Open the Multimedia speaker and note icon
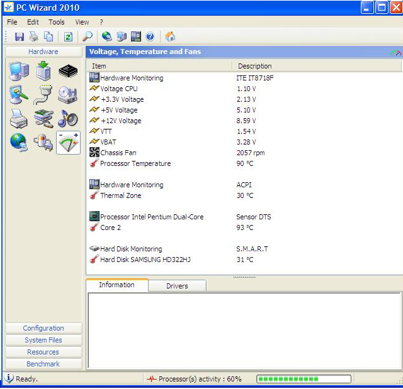 point(68,118)
